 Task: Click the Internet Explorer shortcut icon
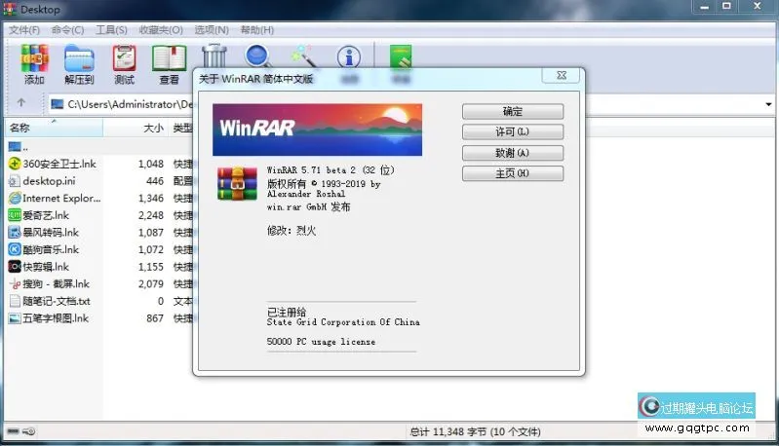click(15, 198)
